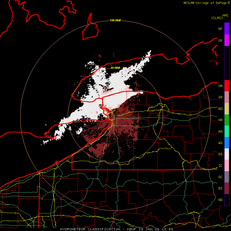Click the HA legend label

click(x=220, y=86)
